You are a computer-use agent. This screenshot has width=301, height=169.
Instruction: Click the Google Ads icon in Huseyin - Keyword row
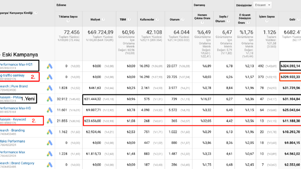coord(49,121)
